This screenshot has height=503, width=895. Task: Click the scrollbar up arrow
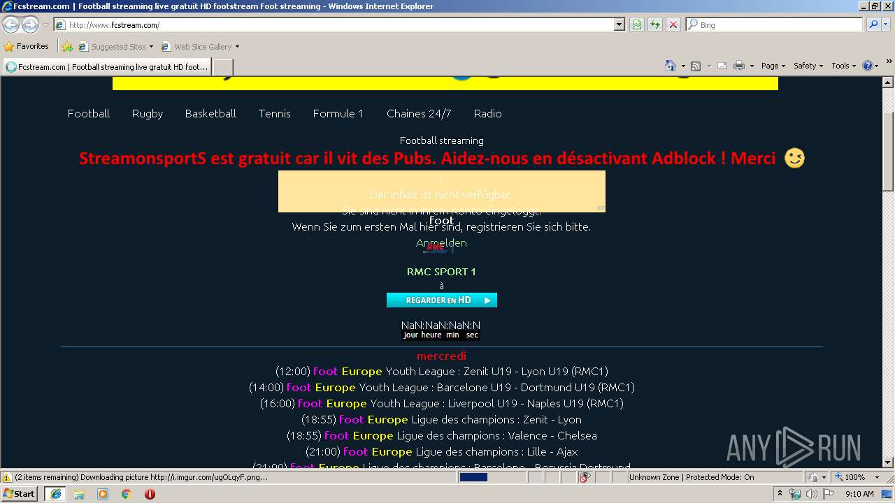[888, 82]
